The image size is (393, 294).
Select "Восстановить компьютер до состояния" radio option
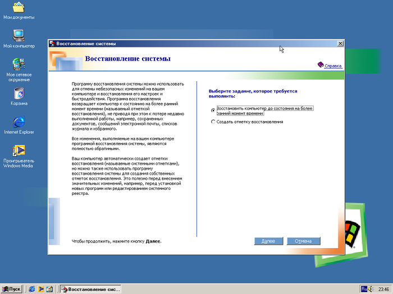pyautogui.click(x=213, y=110)
